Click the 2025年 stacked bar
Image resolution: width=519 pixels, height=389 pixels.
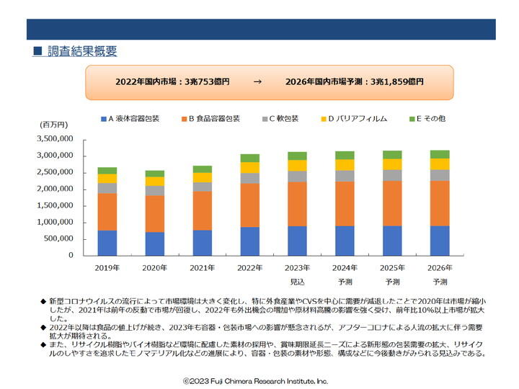(392, 203)
